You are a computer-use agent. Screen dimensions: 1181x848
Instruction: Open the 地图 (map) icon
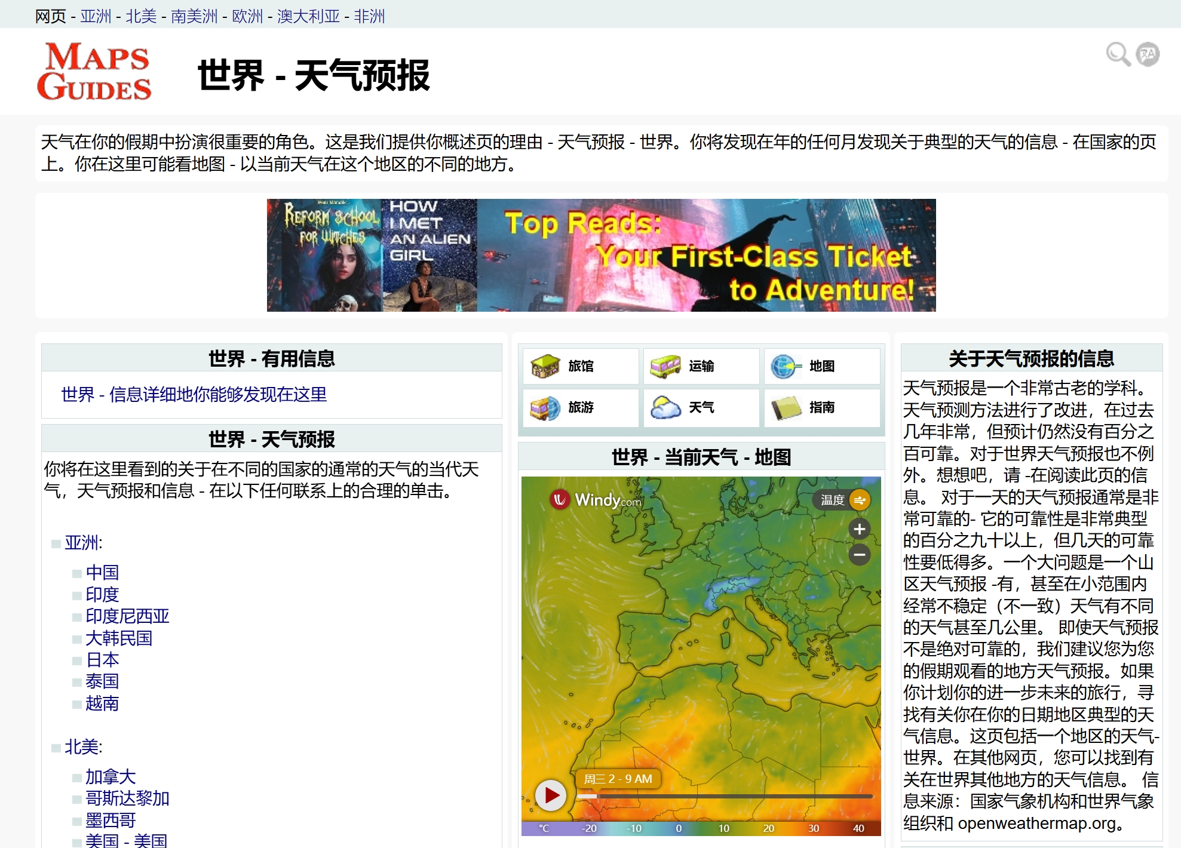(x=784, y=366)
